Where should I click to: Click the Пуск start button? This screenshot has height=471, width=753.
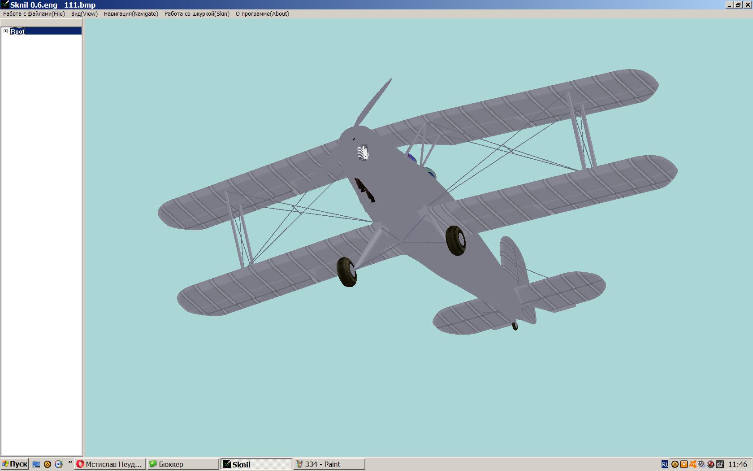pyautogui.click(x=15, y=464)
